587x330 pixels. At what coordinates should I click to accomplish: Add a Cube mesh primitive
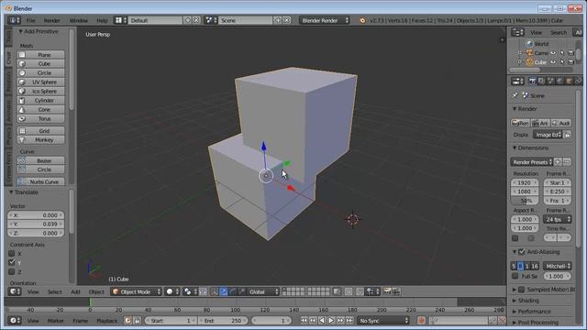click(x=40, y=64)
